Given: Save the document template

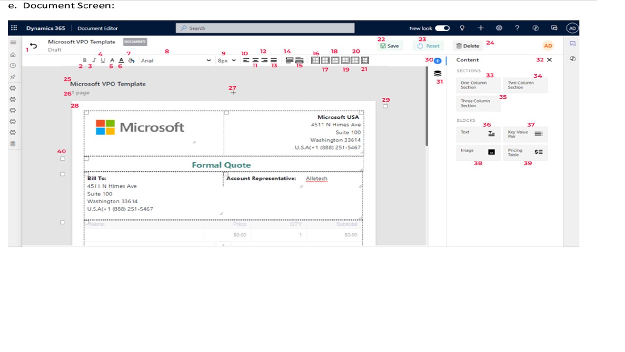Looking at the screenshot, I should tap(389, 45).
